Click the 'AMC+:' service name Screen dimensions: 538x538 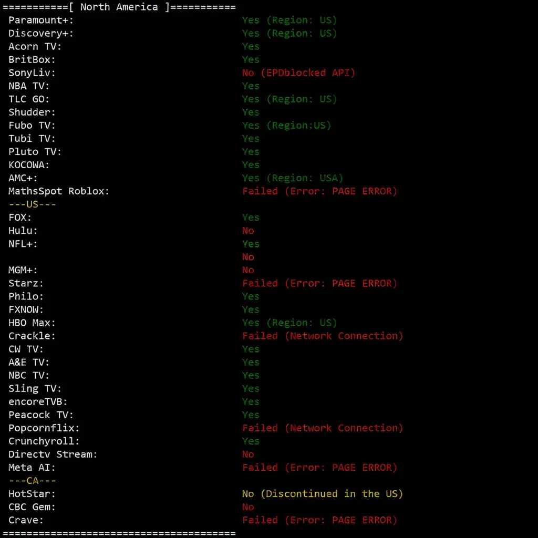click(x=23, y=178)
